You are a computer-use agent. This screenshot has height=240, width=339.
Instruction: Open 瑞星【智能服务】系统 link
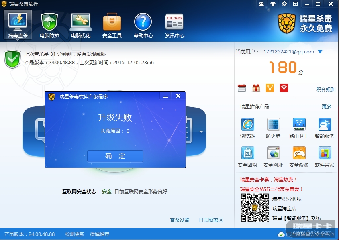[296, 218]
